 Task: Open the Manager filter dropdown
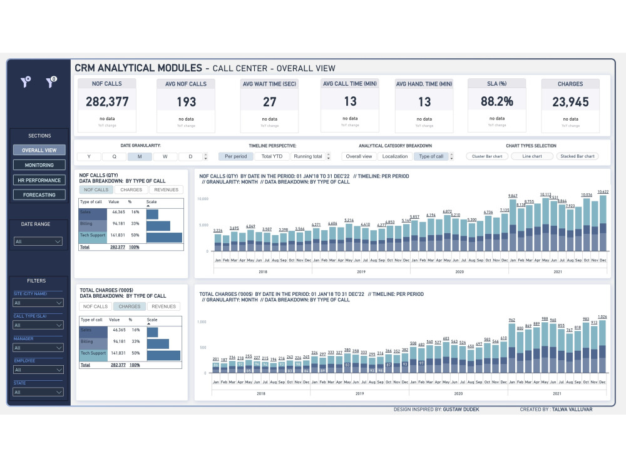(x=38, y=348)
